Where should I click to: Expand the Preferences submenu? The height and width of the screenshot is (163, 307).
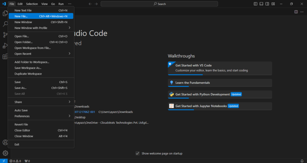coord(41,116)
